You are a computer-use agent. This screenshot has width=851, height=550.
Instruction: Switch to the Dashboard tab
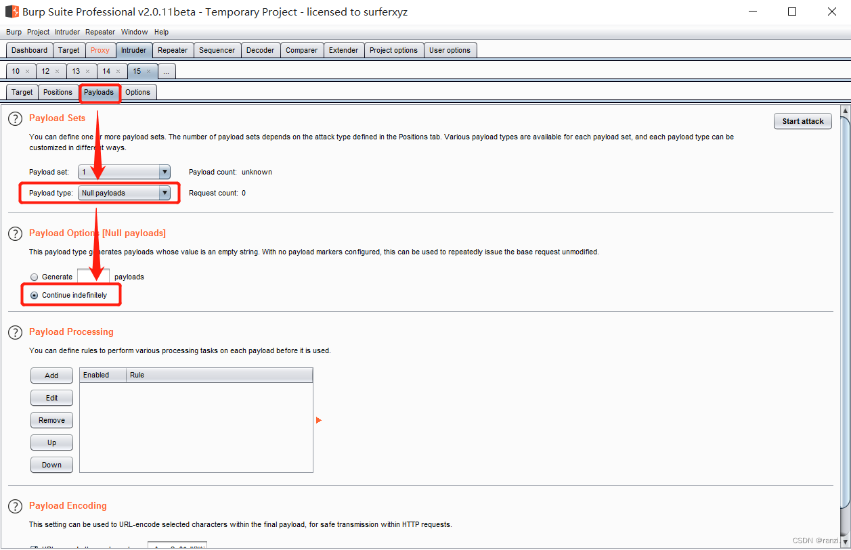click(x=29, y=50)
